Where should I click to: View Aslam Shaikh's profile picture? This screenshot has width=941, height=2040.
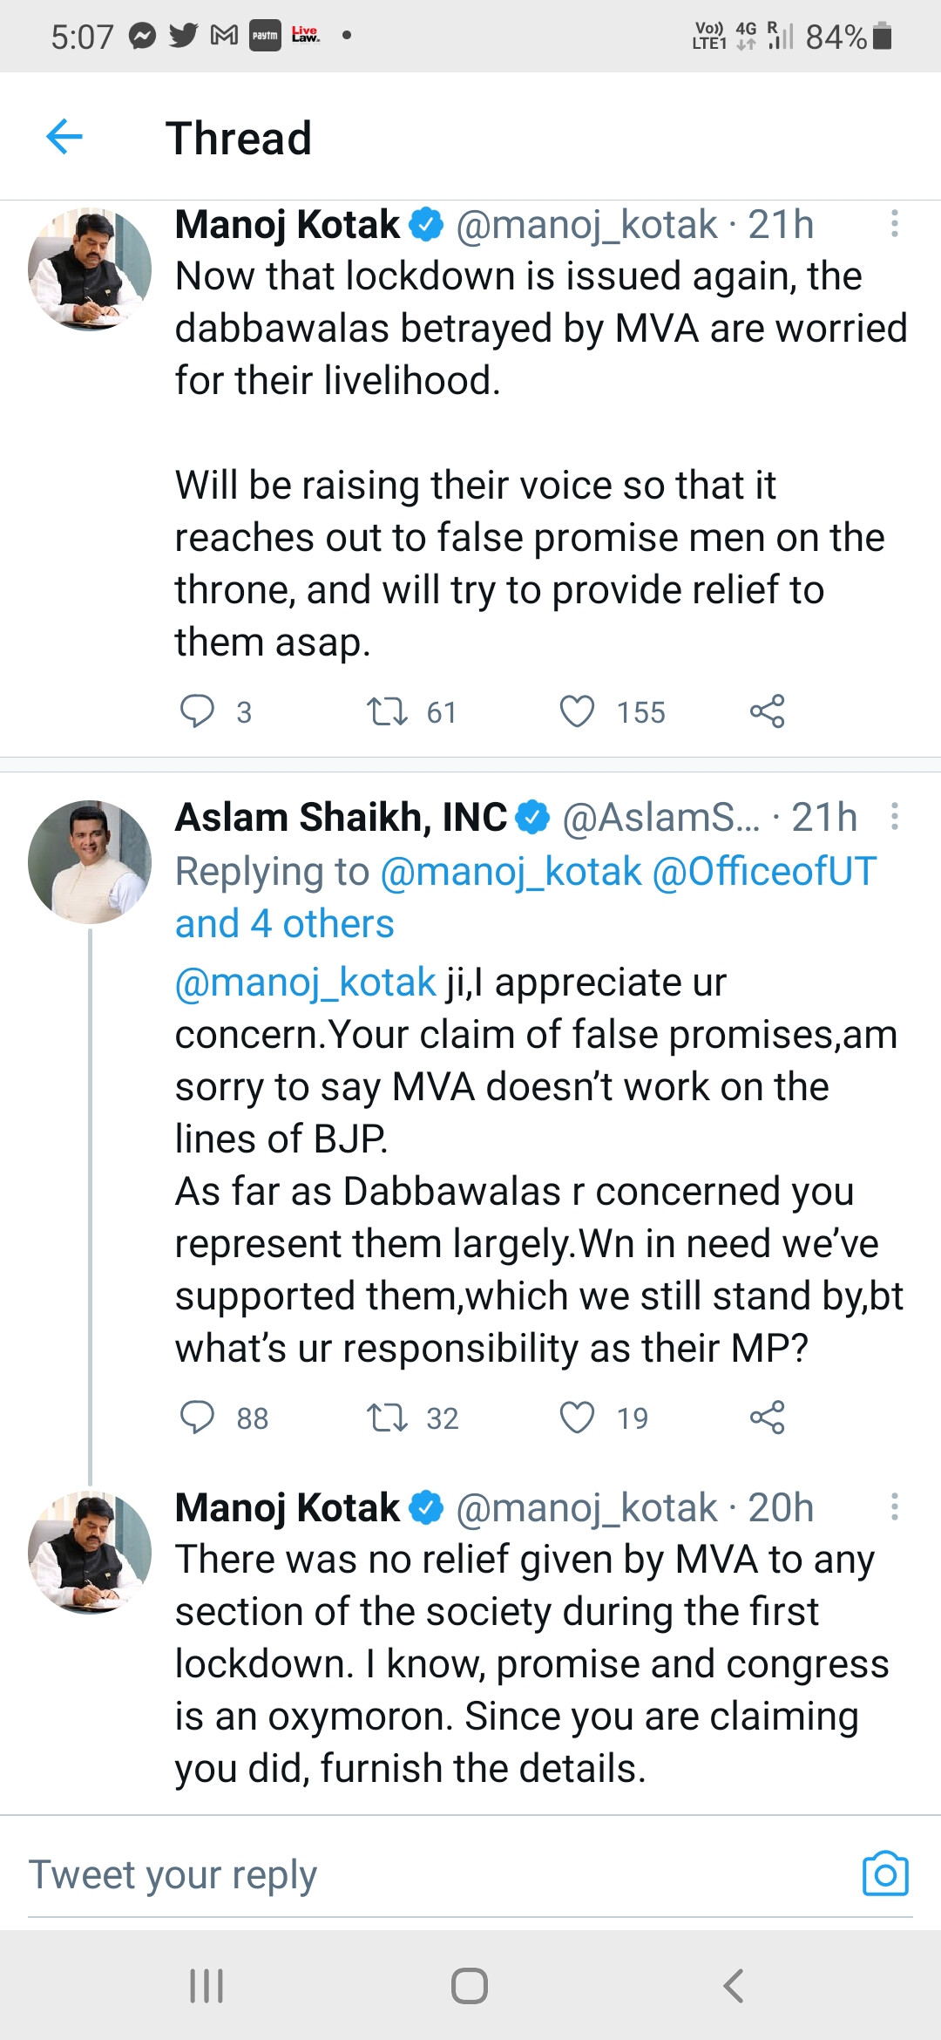coord(90,862)
